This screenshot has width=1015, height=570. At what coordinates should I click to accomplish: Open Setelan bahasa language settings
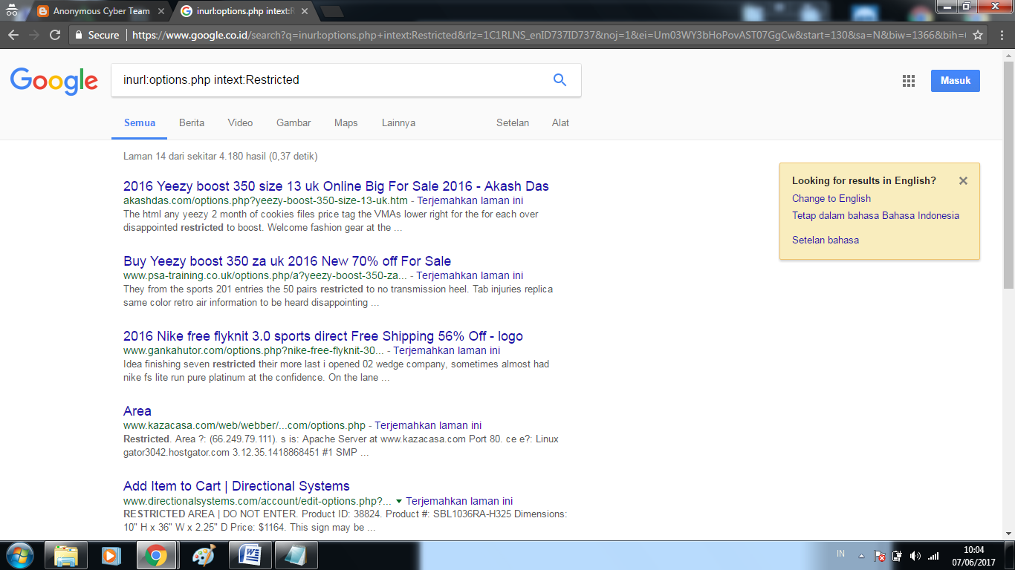coord(826,240)
